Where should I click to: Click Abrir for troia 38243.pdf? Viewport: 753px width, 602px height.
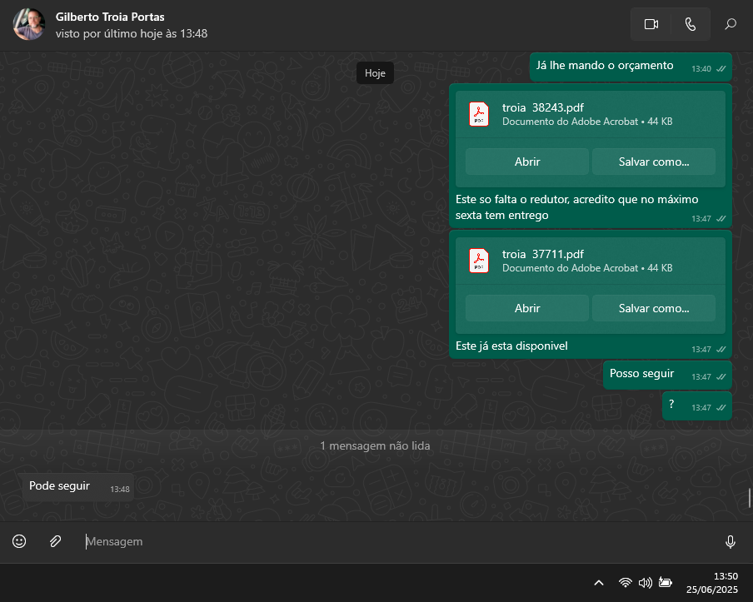[x=527, y=162]
